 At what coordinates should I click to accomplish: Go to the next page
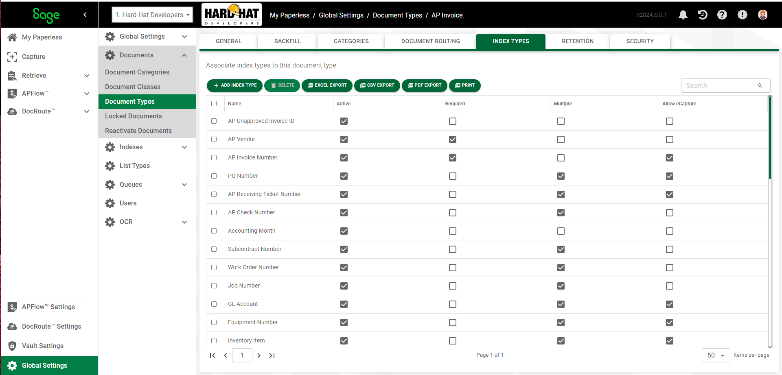(x=259, y=355)
